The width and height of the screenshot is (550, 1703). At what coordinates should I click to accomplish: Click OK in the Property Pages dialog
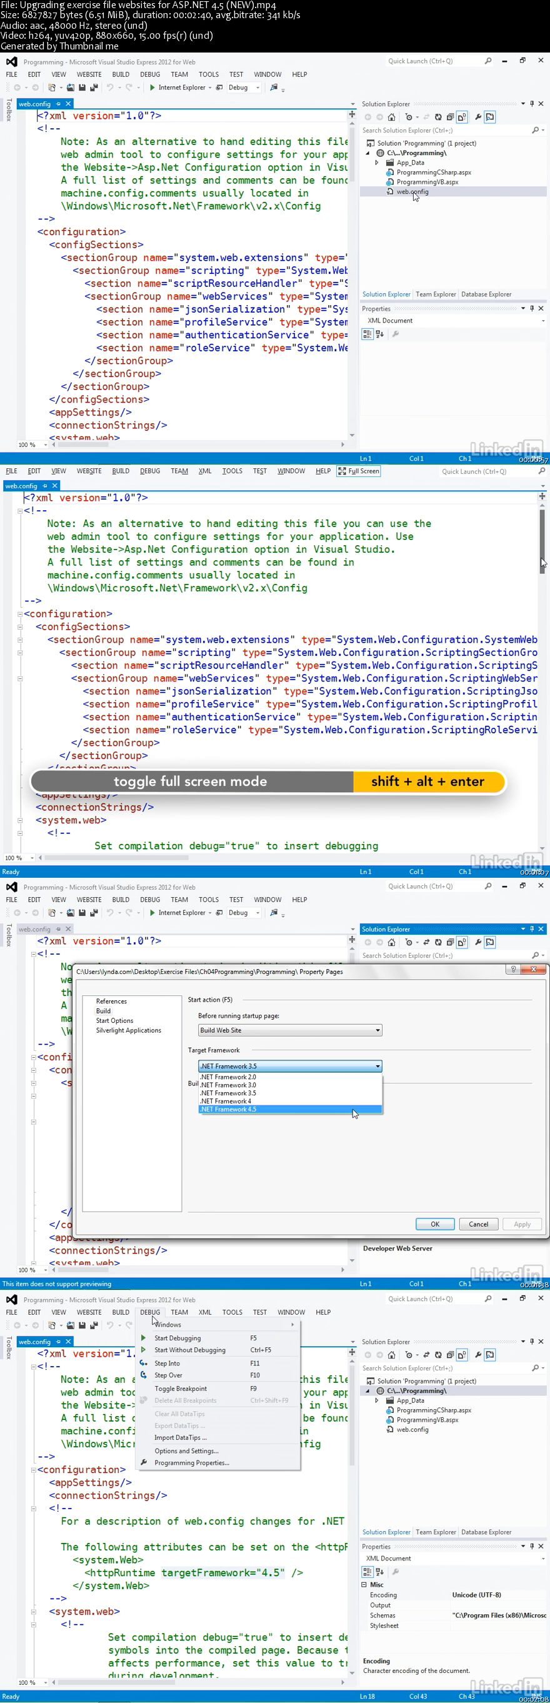435,1223
